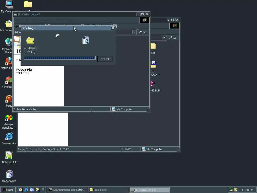Open the Views dropdown arrow in E: toolbar
This screenshot has width=257, height=193.
(118, 26)
